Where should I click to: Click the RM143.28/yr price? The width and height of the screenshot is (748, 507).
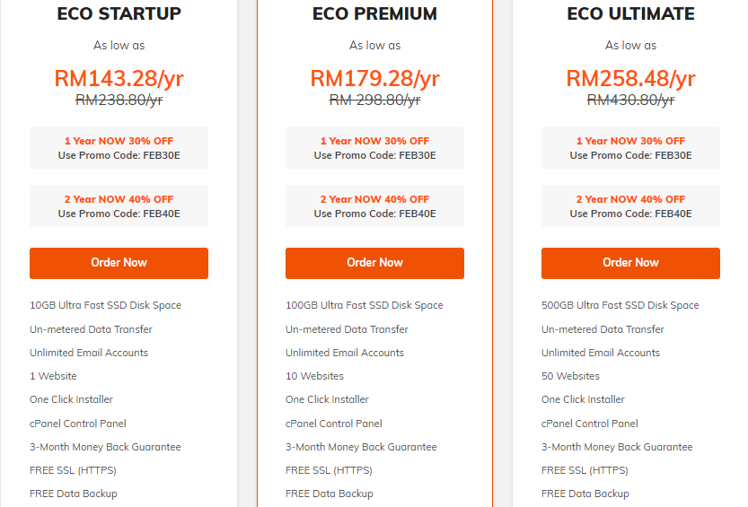click(119, 79)
